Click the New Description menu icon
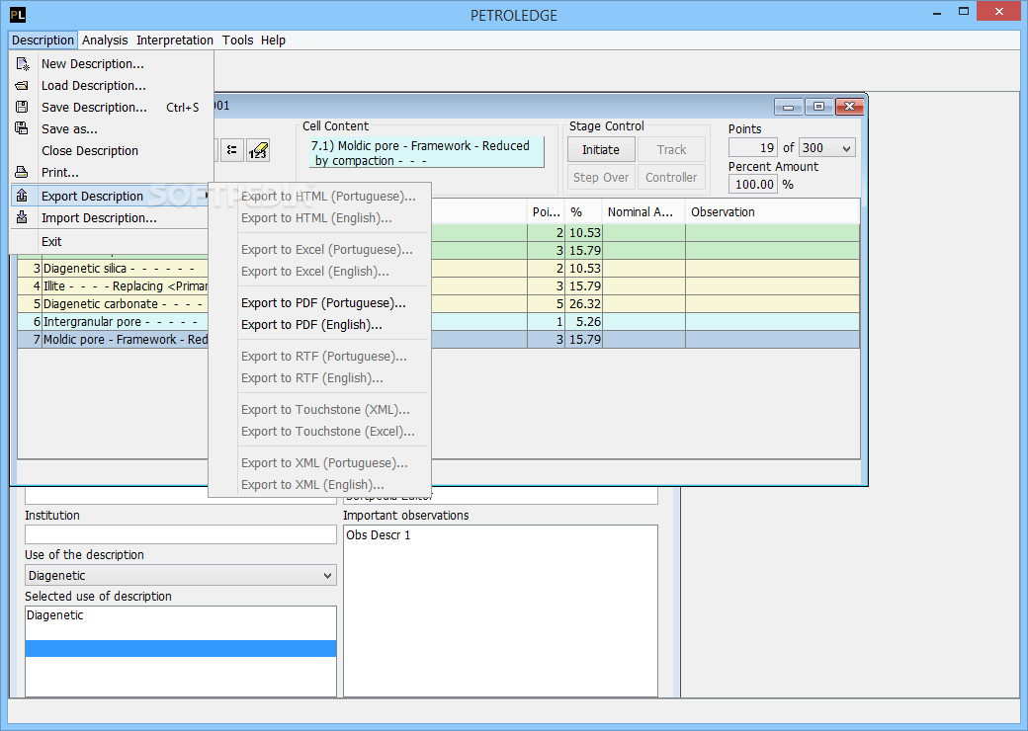Image resolution: width=1028 pixels, height=731 pixels. pos(23,63)
